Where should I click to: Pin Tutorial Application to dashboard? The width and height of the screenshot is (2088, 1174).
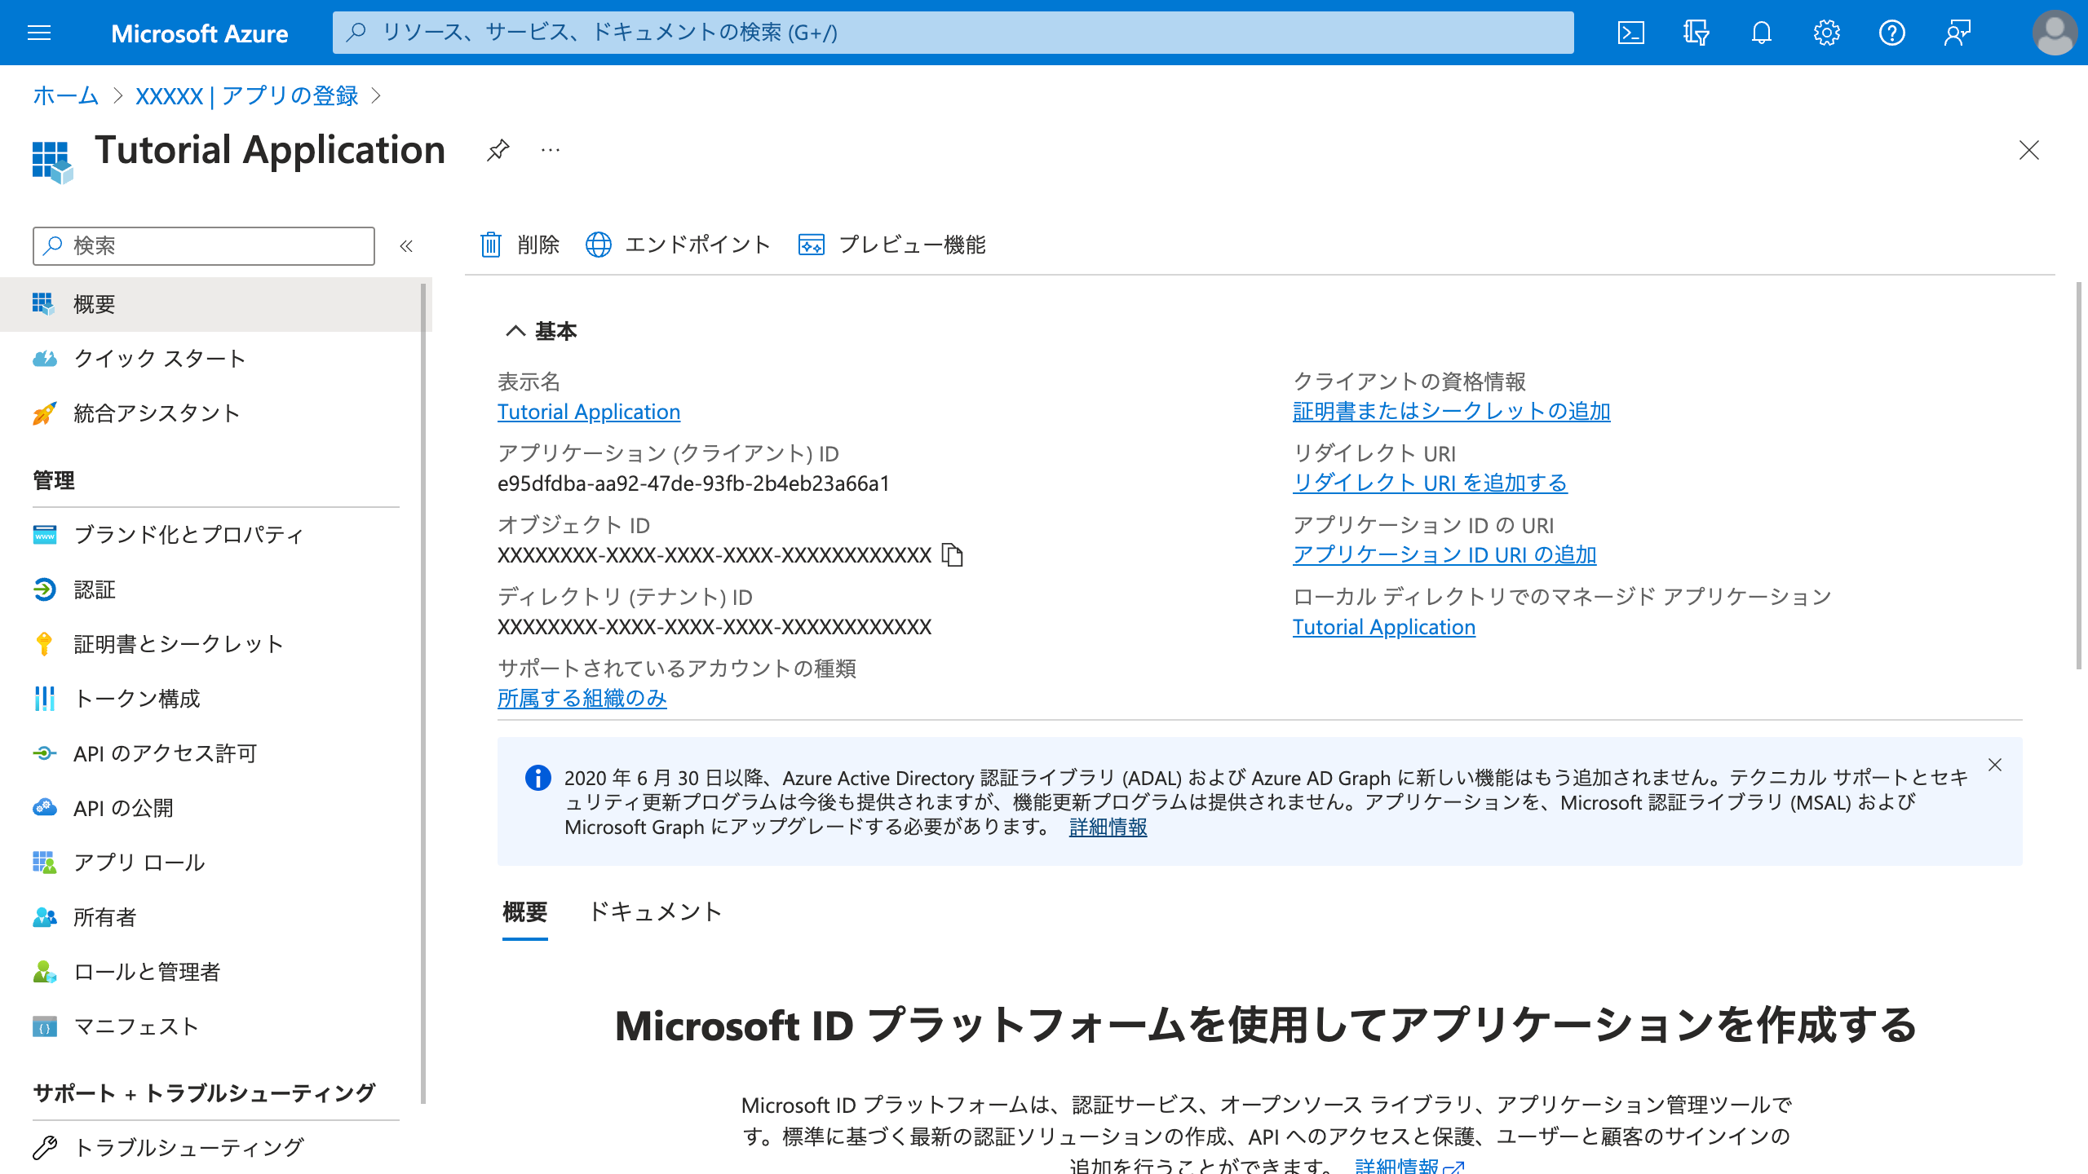point(498,150)
